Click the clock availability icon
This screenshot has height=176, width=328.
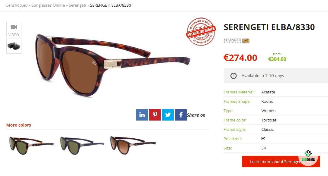click(233, 76)
